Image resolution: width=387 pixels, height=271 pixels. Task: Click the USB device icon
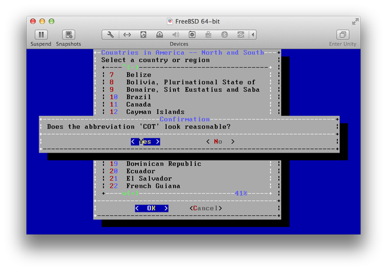point(208,35)
